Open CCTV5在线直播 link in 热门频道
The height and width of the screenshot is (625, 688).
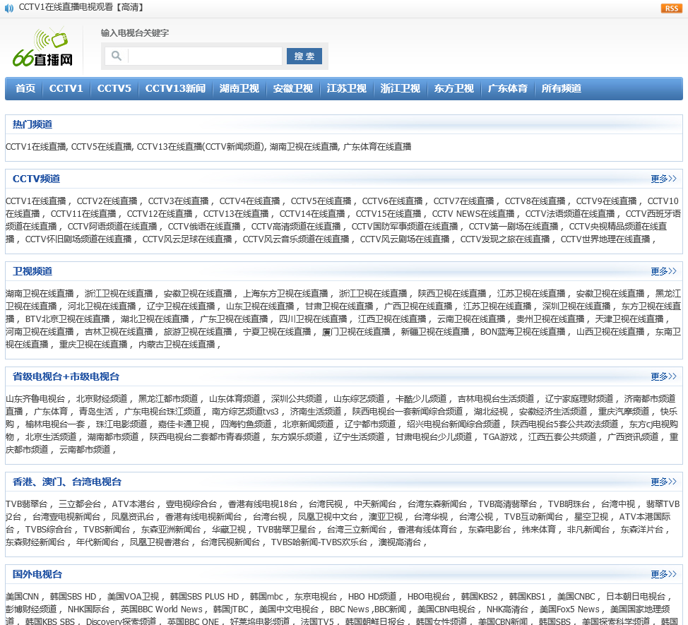click(101, 146)
